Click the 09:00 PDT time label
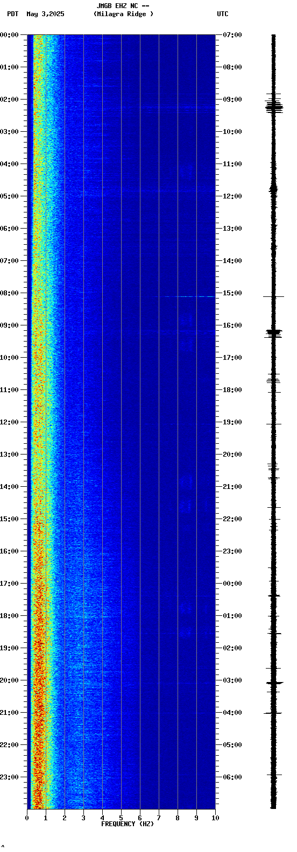 10,325
